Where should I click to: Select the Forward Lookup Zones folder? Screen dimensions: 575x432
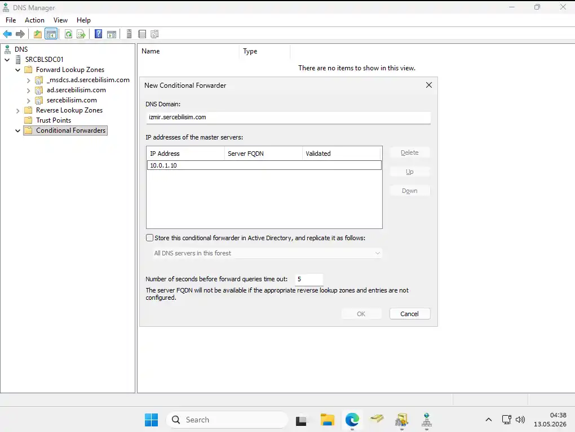pos(70,70)
